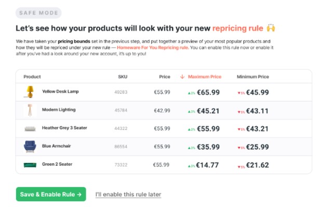Sort the table by Maximum Price column
The height and width of the screenshot is (209, 322).
pyautogui.click(x=205, y=77)
